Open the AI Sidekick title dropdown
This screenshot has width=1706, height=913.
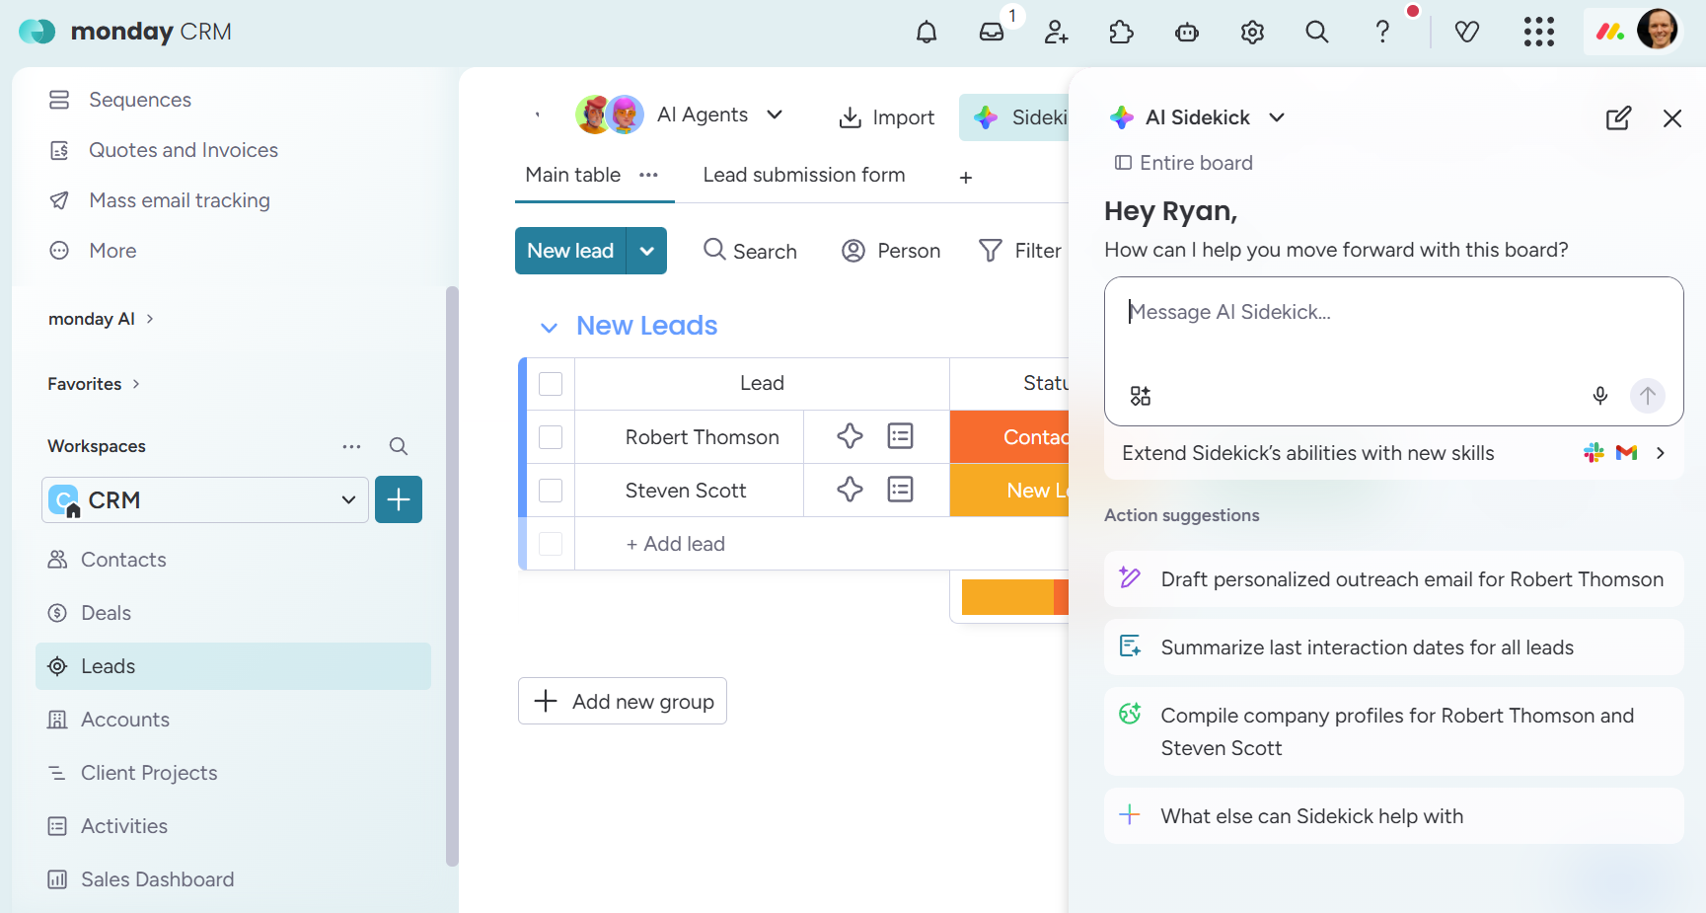(1277, 117)
